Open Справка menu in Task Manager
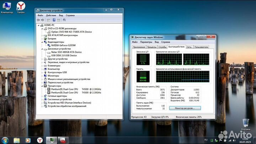Screen dimensions: 256x144 166,42
